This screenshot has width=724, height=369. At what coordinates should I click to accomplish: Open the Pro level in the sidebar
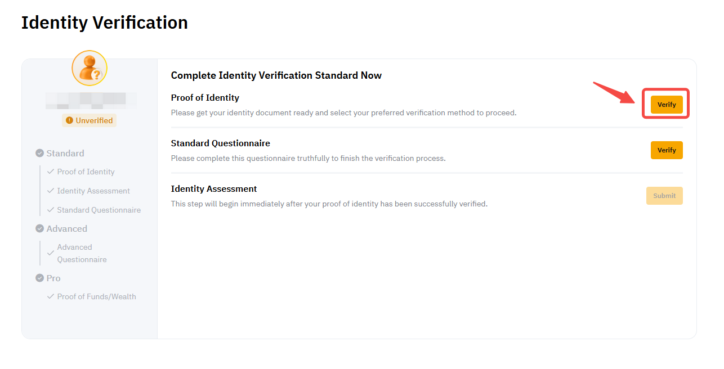[53, 278]
